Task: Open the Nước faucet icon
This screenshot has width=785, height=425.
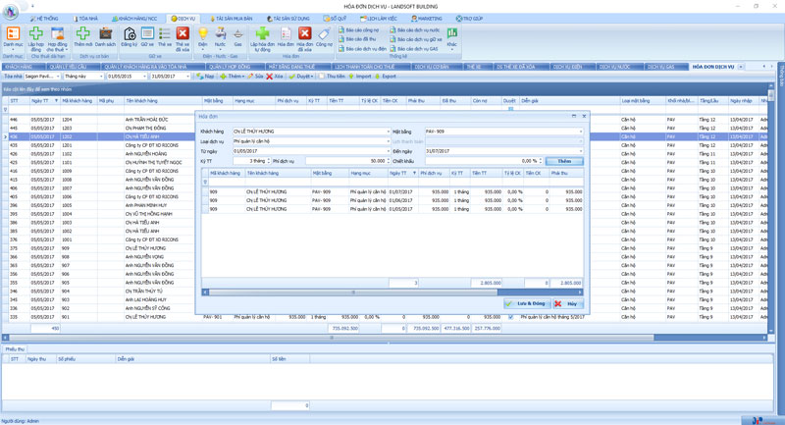Action: pyautogui.click(x=220, y=37)
